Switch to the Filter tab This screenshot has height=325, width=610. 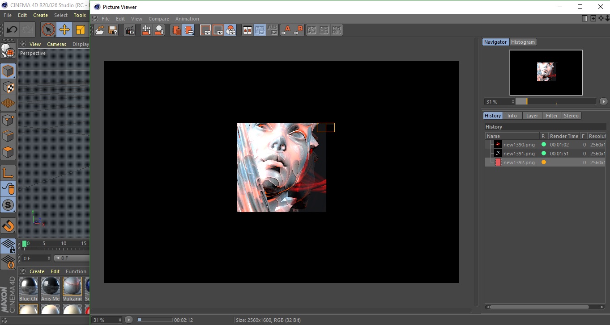[x=552, y=116]
